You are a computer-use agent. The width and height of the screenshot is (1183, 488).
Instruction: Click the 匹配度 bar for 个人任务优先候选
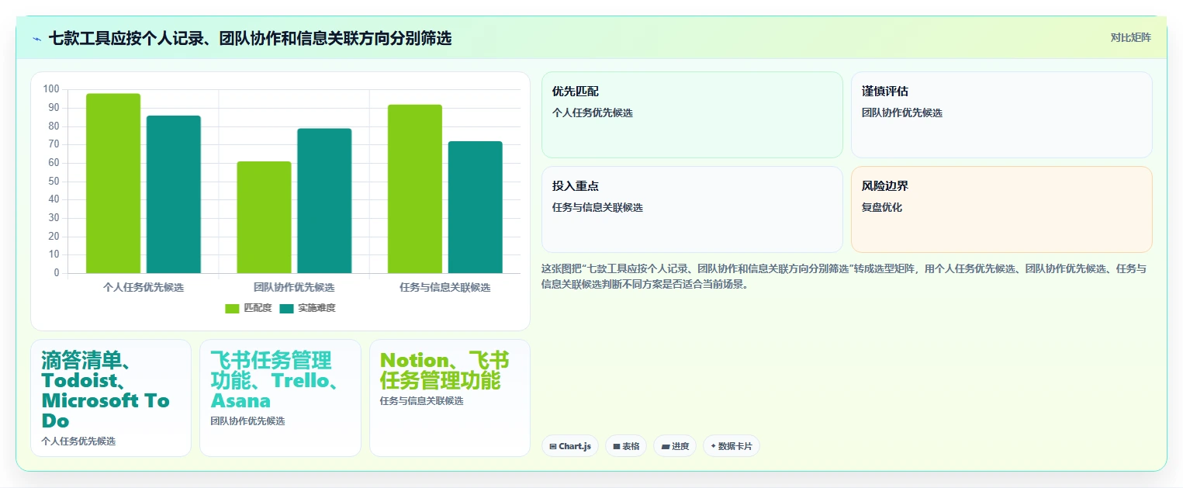(x=113, y=183)
